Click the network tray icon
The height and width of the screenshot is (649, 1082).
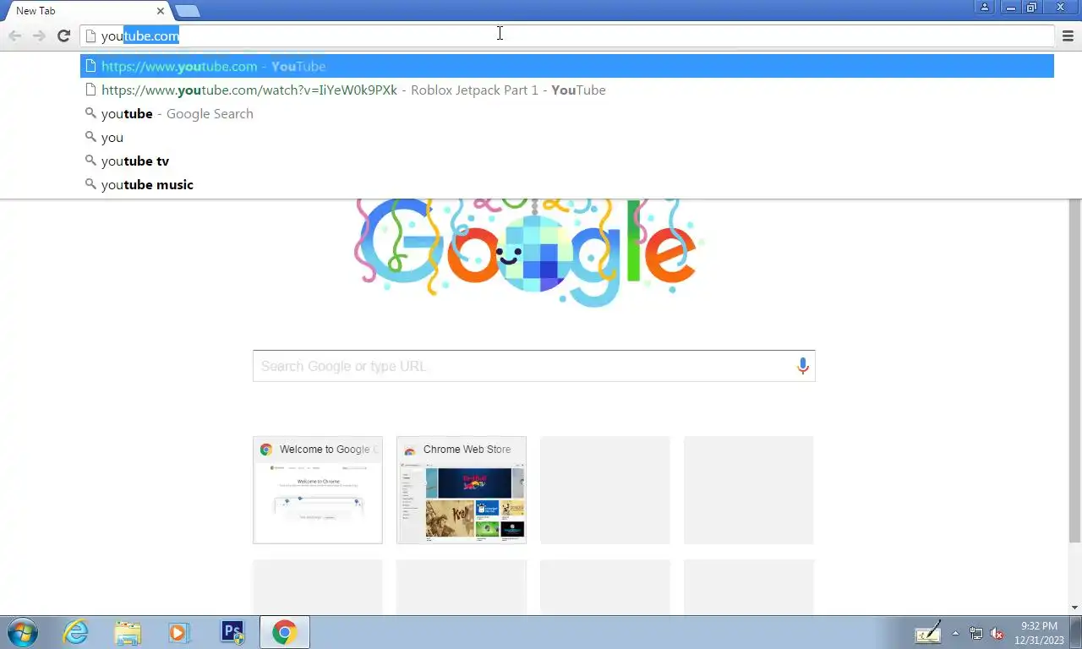tap(976, 633)
